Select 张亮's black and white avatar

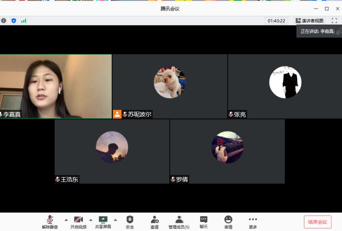click(285, 82)
